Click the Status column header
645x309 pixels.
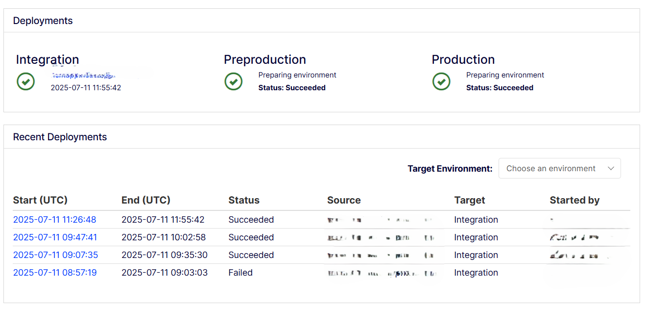pos(244,200)
